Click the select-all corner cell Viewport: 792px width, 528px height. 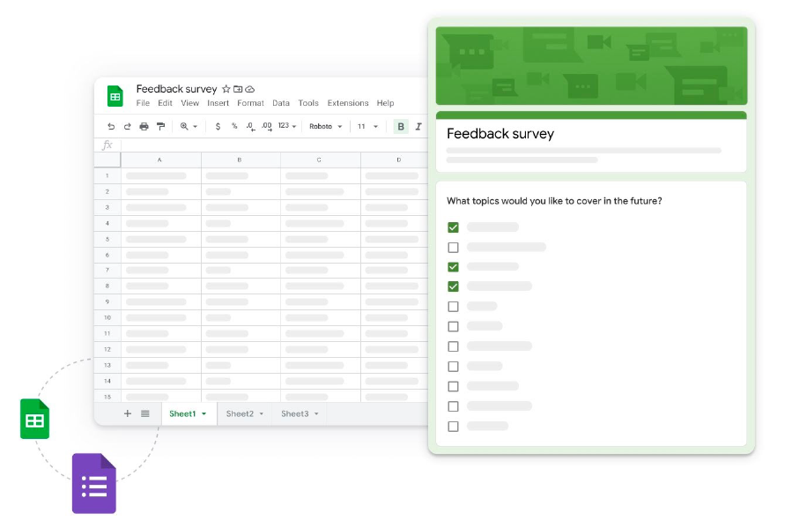107,160
